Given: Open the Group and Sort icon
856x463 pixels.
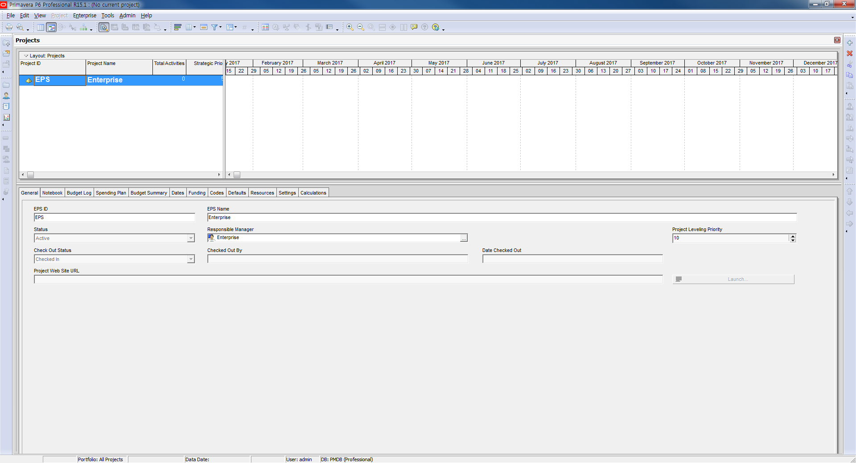Looking at the screenshot, I should 178,27.
